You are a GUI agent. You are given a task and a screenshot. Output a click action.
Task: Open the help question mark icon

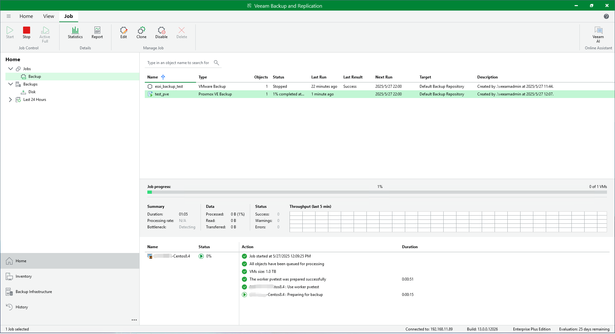pyautogui.click(x=606, y=16)
